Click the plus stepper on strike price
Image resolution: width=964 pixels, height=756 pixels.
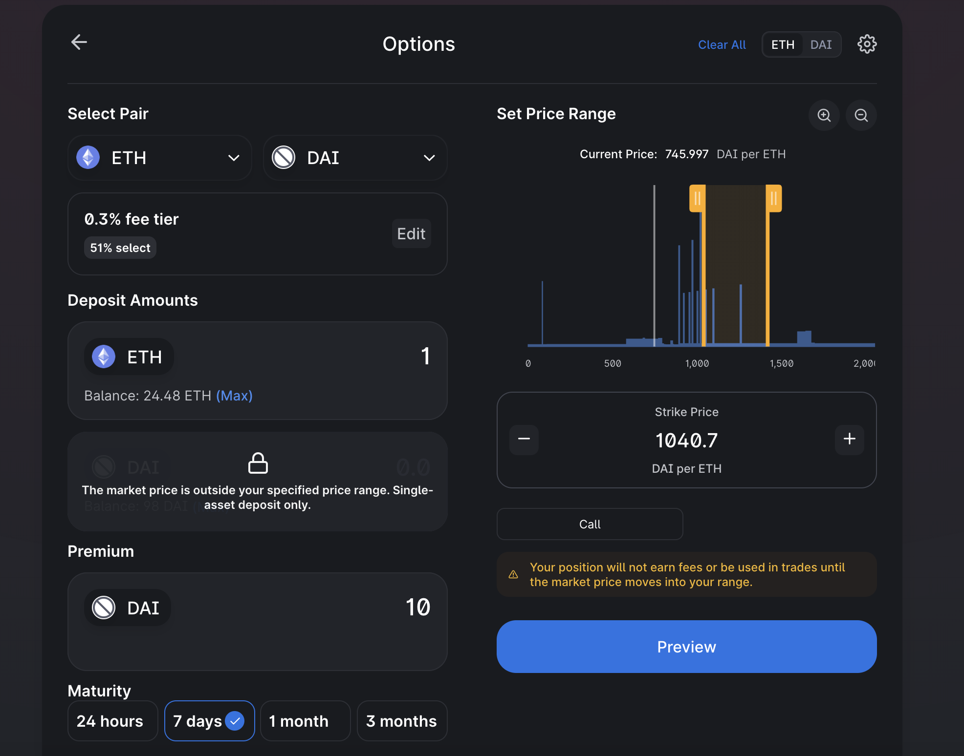(x=849, y=439)
